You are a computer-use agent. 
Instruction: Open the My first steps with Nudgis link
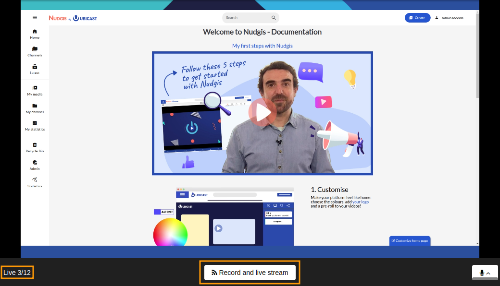pos(262,46)
